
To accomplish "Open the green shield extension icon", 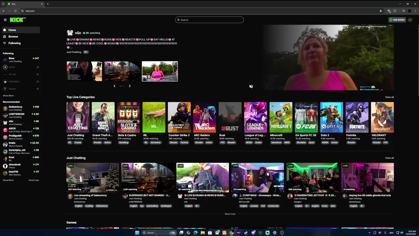I will click(x=389, y=11).
